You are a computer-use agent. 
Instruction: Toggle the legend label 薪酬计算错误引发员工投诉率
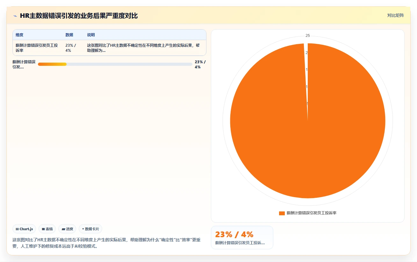coord(311,213)
